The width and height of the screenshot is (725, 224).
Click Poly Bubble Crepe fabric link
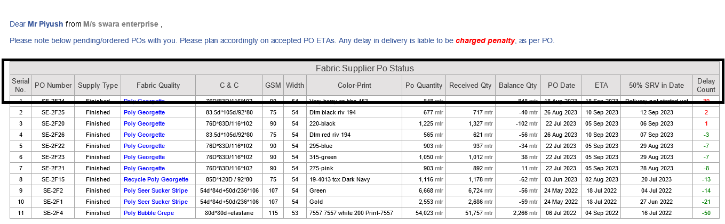149,213
